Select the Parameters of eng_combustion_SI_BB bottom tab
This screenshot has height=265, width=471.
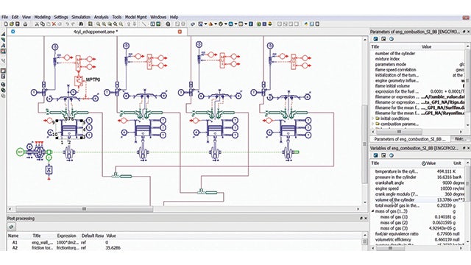(x=411, y=139)
